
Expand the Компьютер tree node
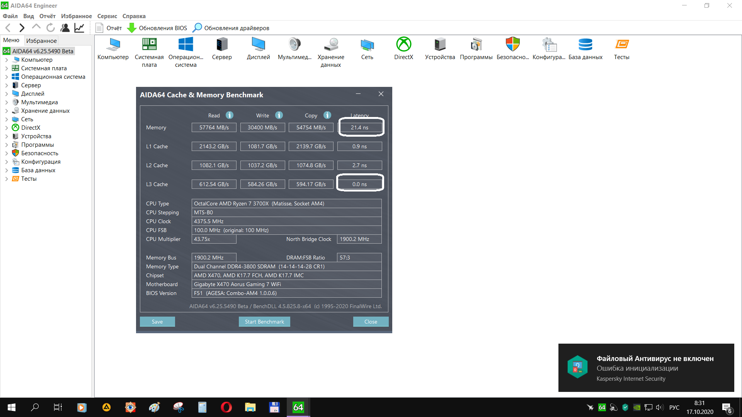click(7, 60)
